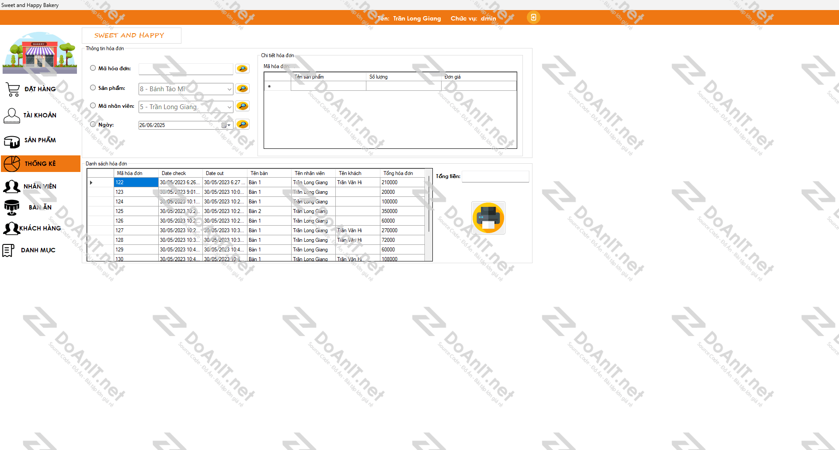Search by employee code using the magnifier button
Screen dimensions: 839x450
tap(242, 106)
